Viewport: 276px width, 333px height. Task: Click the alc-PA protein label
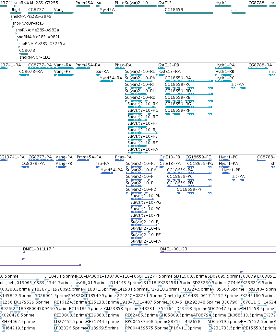tap(239, 176)
